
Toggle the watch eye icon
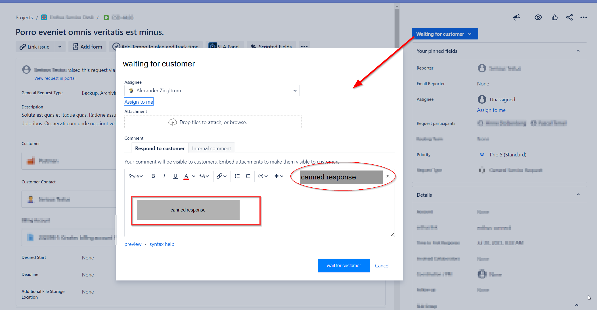click(x=538, y=17)
